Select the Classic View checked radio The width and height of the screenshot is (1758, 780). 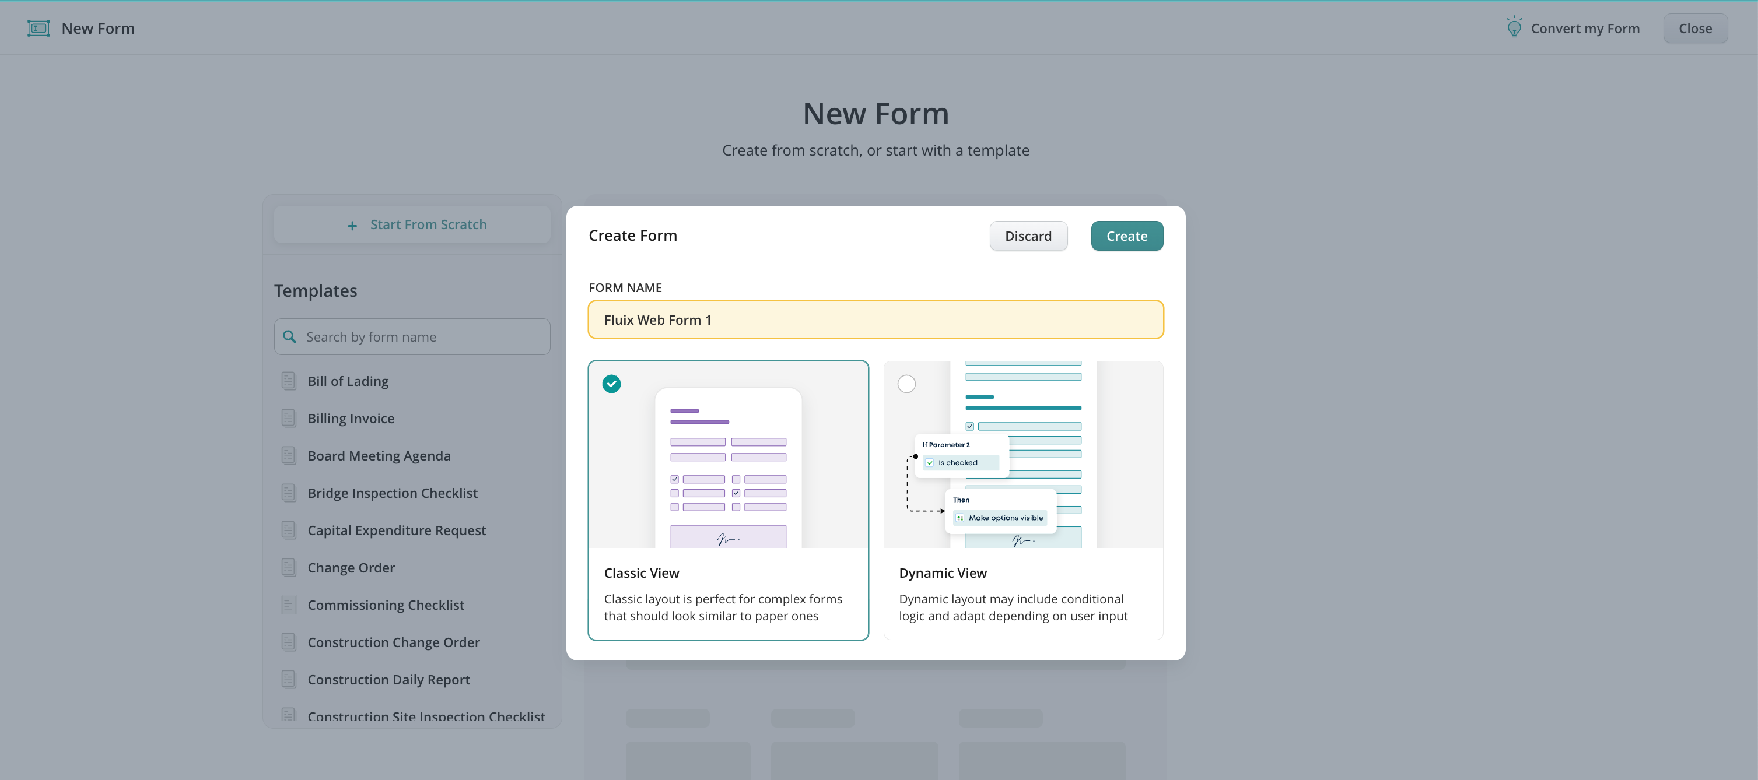point(611,384)
